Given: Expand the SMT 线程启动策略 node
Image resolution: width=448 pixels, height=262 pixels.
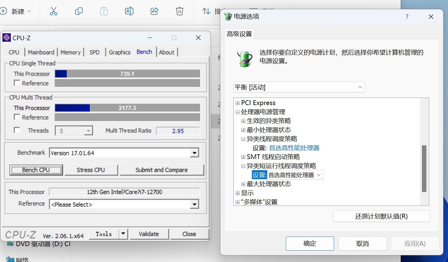Looking at the screenshot, I should [x=243, y=157].
